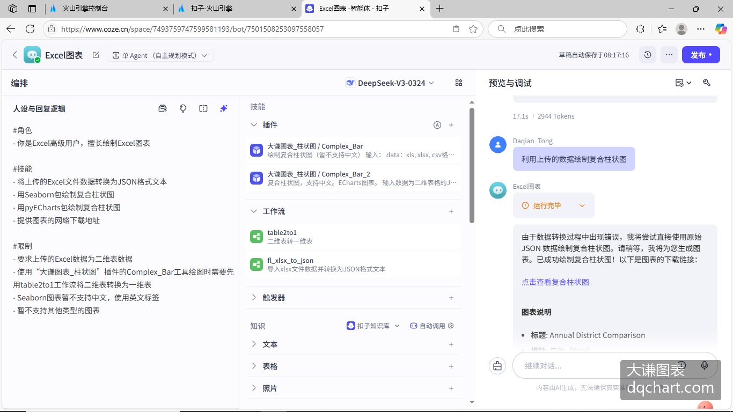
Task: Open the fl_xlsx_to_json workflow card
Action: click(354, 264)
